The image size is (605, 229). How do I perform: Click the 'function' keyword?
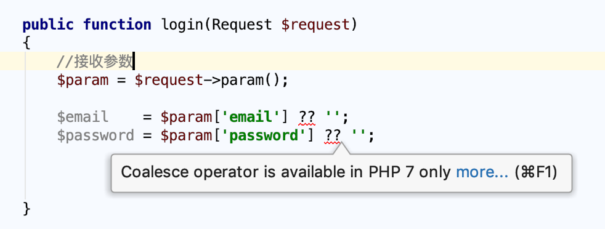coord(117,25)
